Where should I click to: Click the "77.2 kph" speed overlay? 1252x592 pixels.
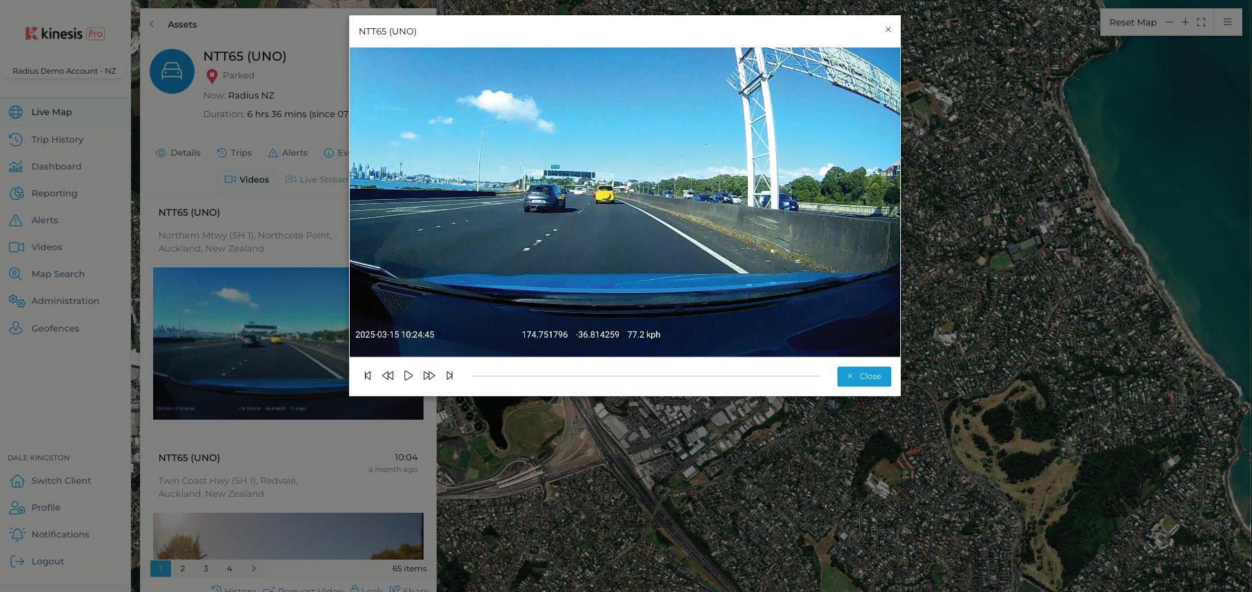click(x=644, y=335)
